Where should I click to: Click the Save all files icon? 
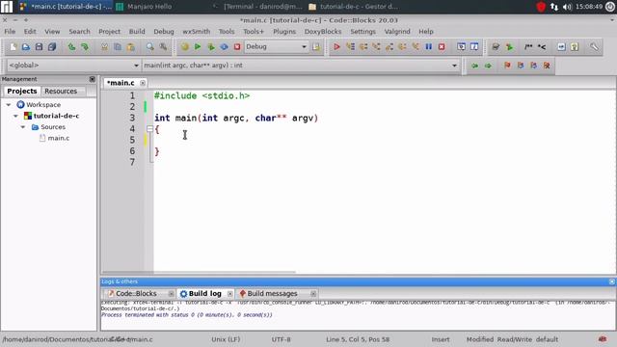tap(52, 47)
